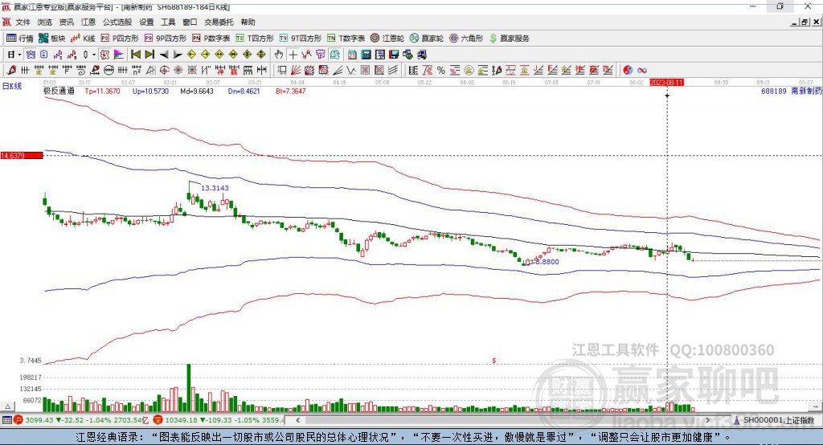Image resolution: width=823 pixels, height=445 pixels.
Task: Click the red-blue yin-yang icon
Action: (x=628, y=71)
